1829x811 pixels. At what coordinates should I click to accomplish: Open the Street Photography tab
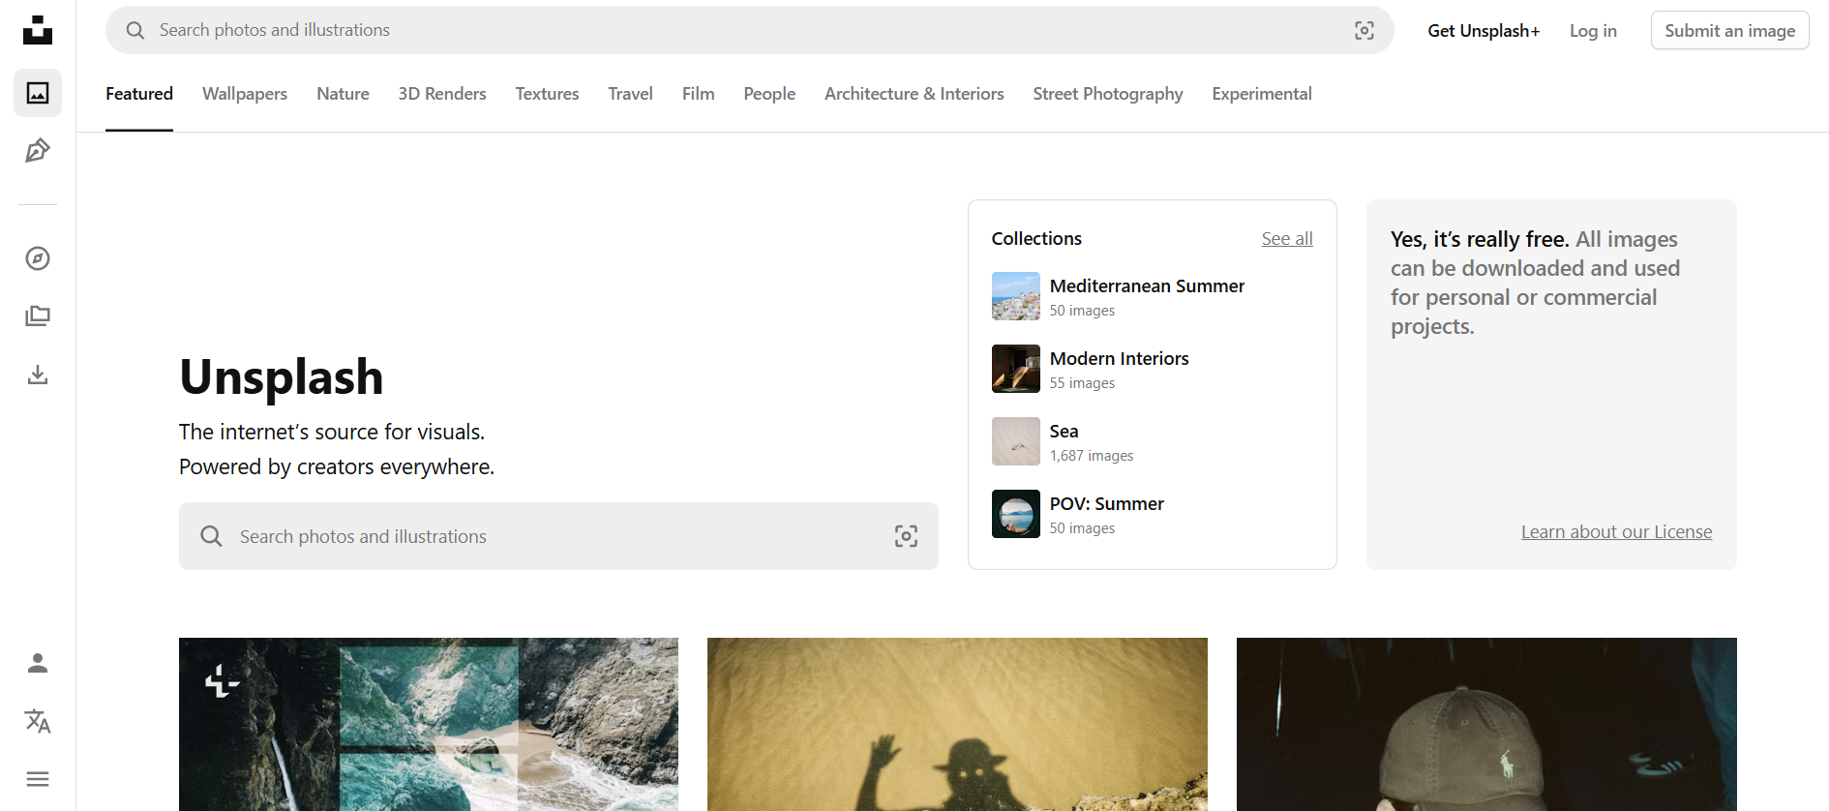1107,94
